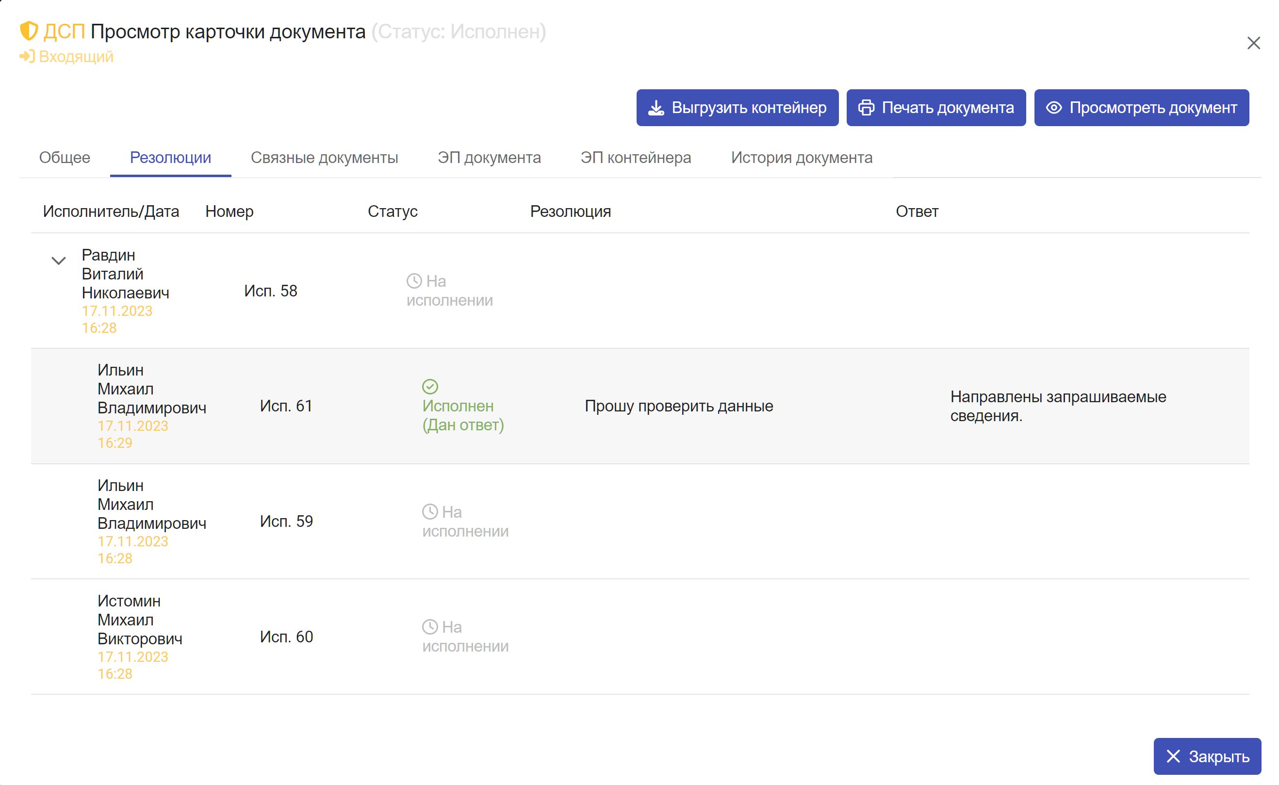Click the eye icon on Просмотреть документ

tap(1054, 108)
